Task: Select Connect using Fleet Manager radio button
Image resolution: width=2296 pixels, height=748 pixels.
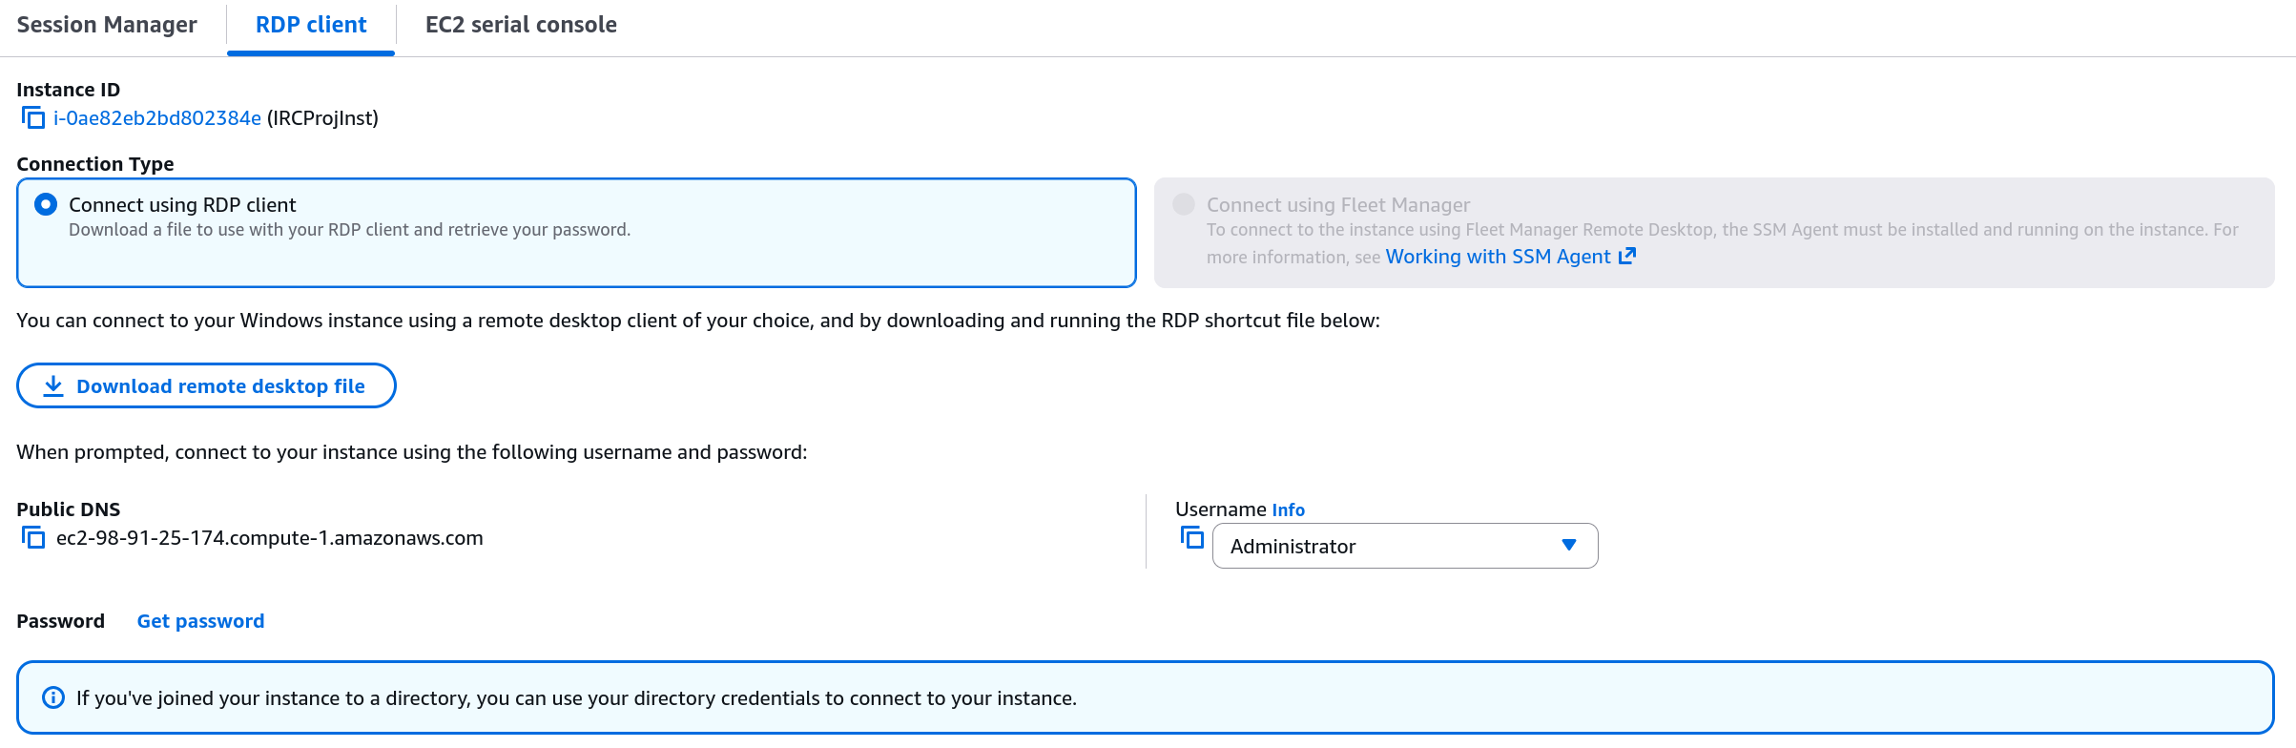Action: (x=1184, y=204)
